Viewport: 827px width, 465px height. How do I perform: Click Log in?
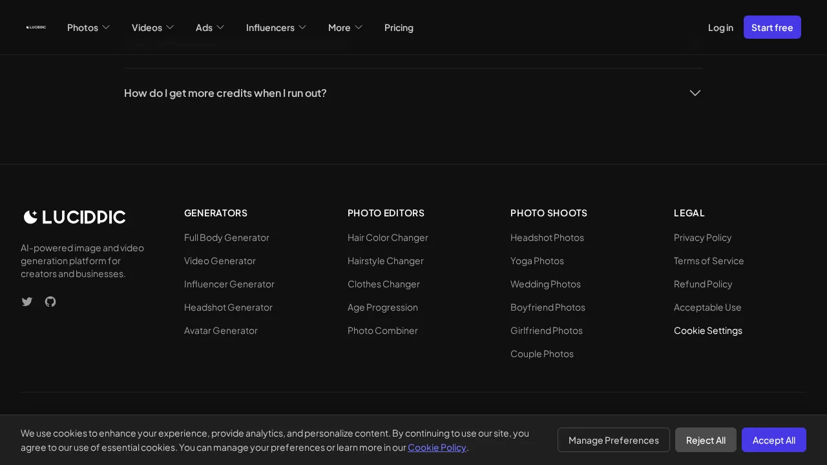720,27
